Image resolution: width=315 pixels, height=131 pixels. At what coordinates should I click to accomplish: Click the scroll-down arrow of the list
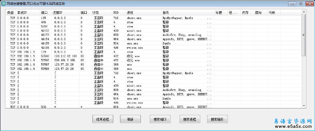[304, 106]
